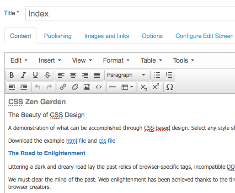The image size is (235, 193).
Task: Center align the text
Action: tap(73, 75)
